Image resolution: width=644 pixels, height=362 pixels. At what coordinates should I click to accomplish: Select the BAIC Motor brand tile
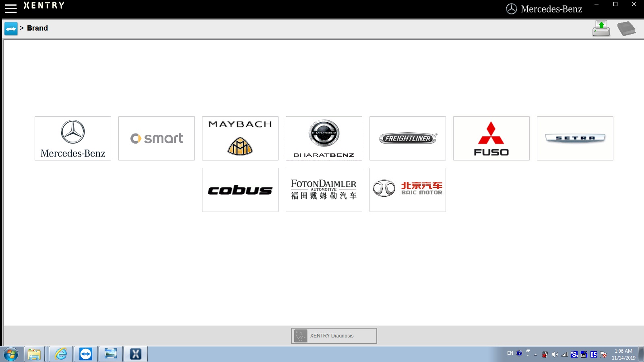point(408,190)
